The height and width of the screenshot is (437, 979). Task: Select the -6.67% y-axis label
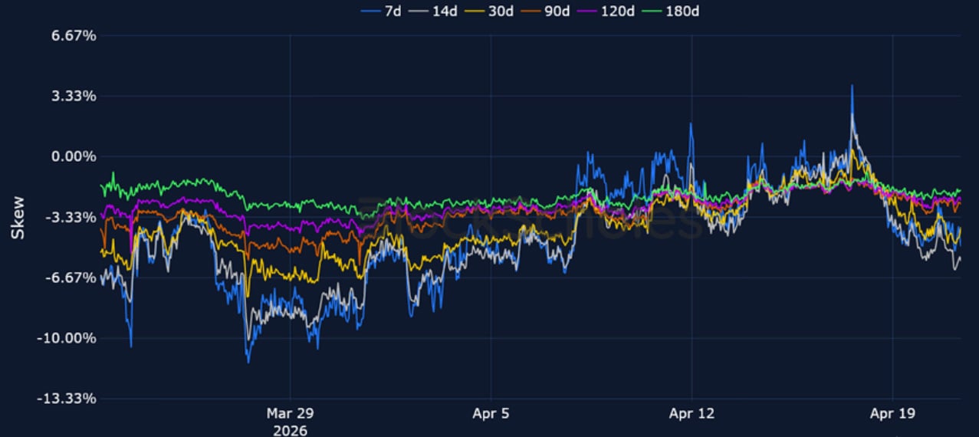point(51,278)
